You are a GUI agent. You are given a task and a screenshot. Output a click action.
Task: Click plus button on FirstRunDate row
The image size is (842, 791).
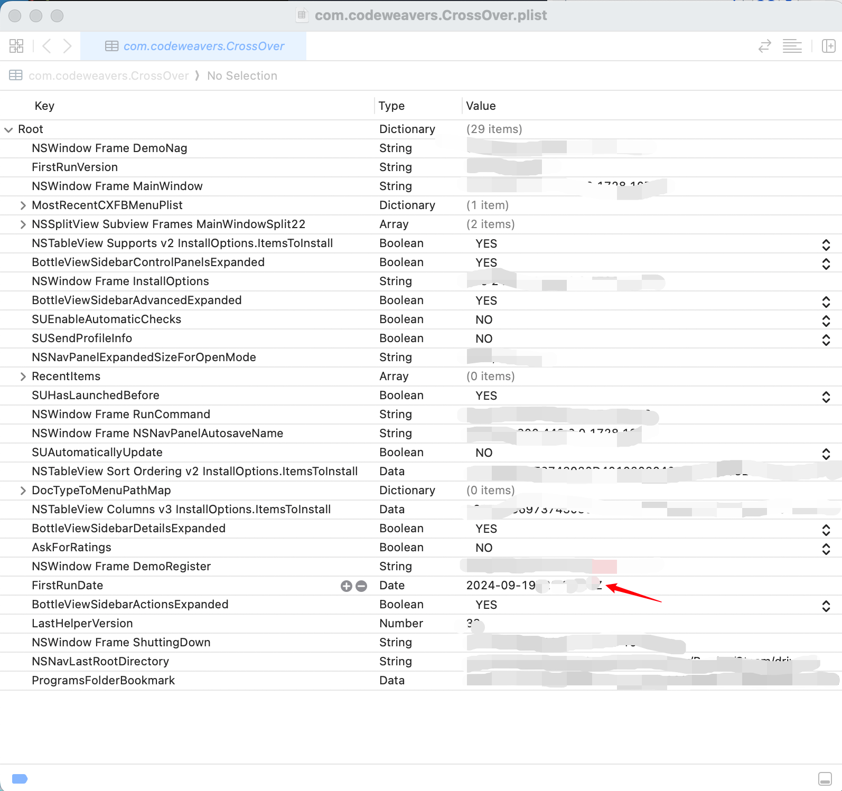click(346, 586)
